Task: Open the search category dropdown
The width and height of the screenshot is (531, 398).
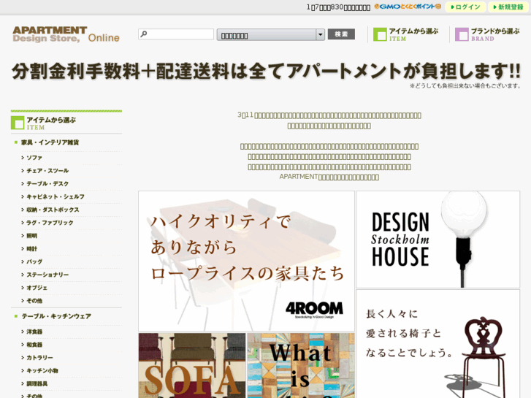Action: coord(270,34)
